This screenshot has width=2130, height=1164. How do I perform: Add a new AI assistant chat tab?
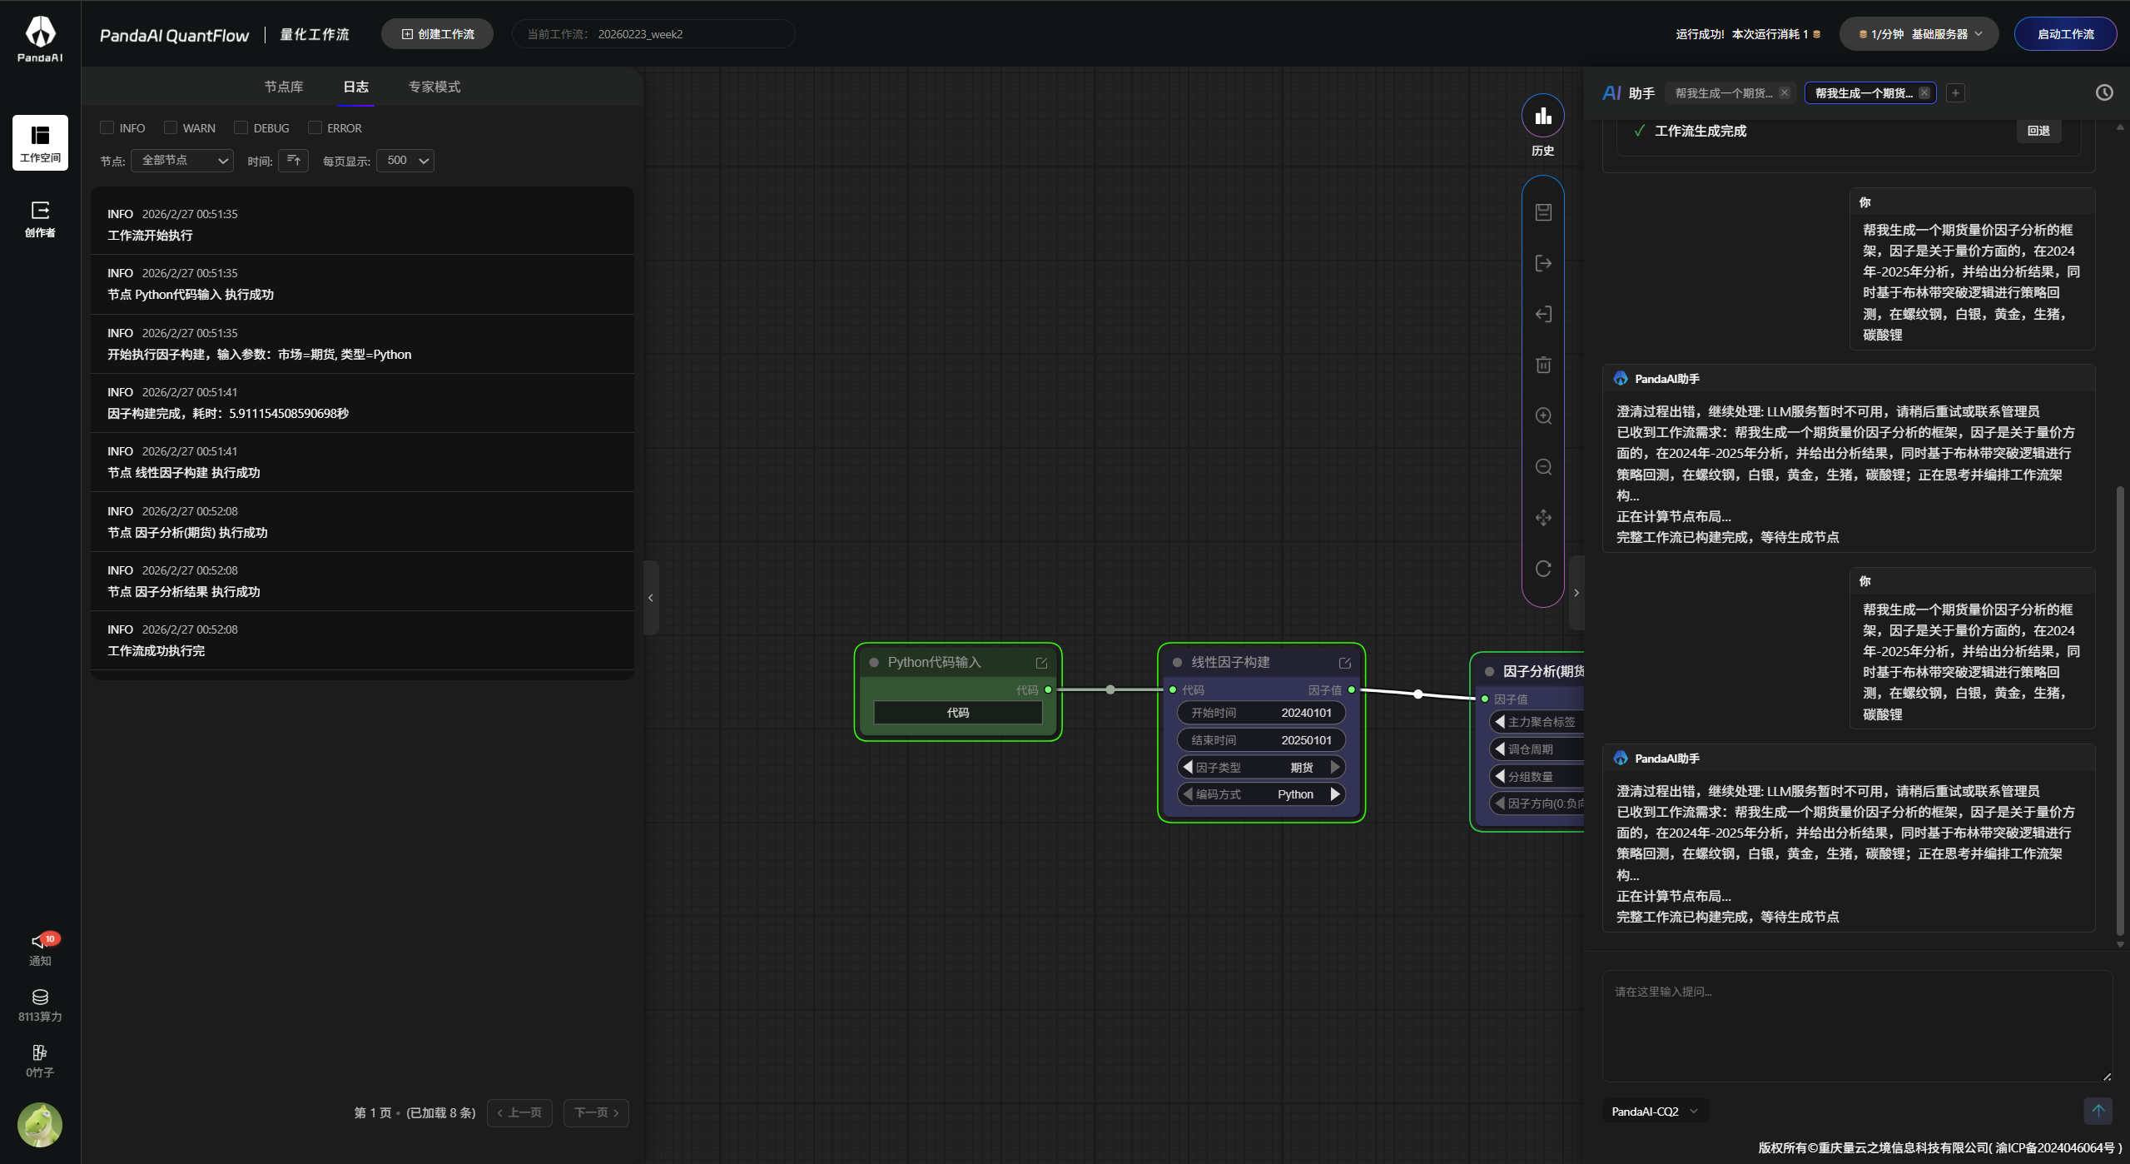tap(1955, 93)
